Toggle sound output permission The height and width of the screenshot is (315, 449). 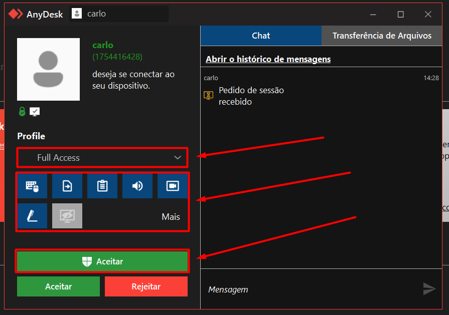(x=137, y=186)
